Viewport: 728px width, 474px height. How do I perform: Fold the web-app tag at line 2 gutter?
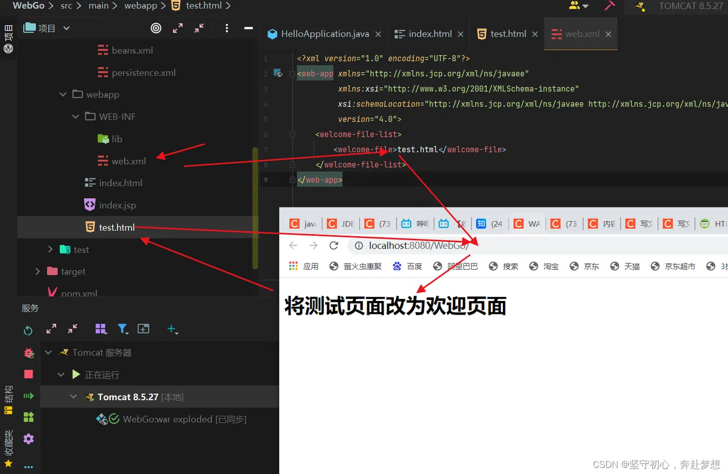click(292, 74)
